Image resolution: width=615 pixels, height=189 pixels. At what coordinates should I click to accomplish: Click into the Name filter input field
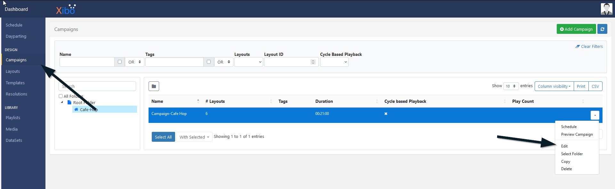click(x=87, y=62)
